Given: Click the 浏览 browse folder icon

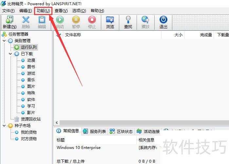Looking at the screenshot, I should point(110,20).
